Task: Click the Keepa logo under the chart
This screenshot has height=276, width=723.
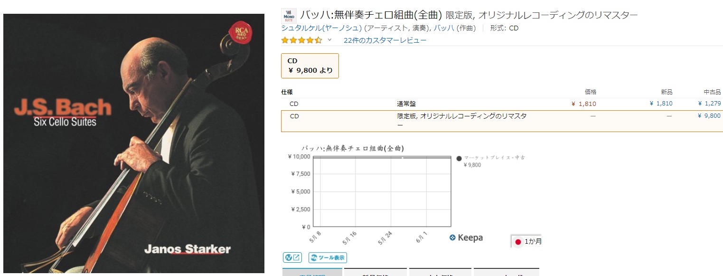Action: click(466, 238)
